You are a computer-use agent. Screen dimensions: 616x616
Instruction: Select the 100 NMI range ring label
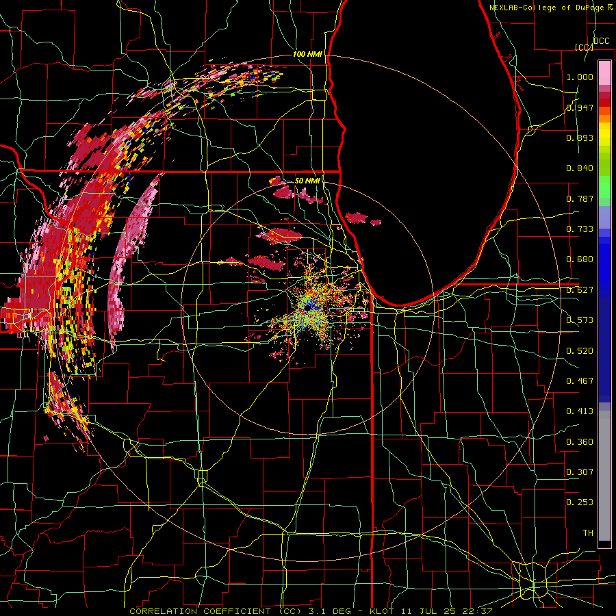point(307,54)
